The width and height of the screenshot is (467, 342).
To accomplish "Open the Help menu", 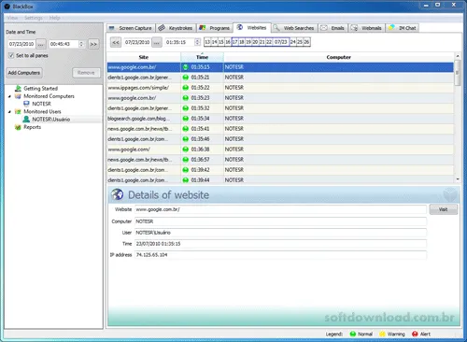I will click(55, 18).
